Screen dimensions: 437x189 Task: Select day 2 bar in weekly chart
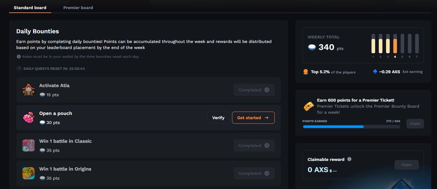click(381, 44)
